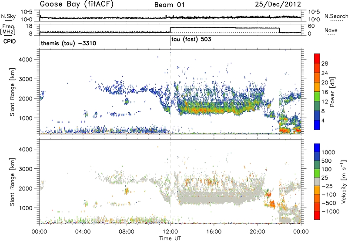
Task: Click the "Slant Range [km]" label of power panel
Action: 12,92
